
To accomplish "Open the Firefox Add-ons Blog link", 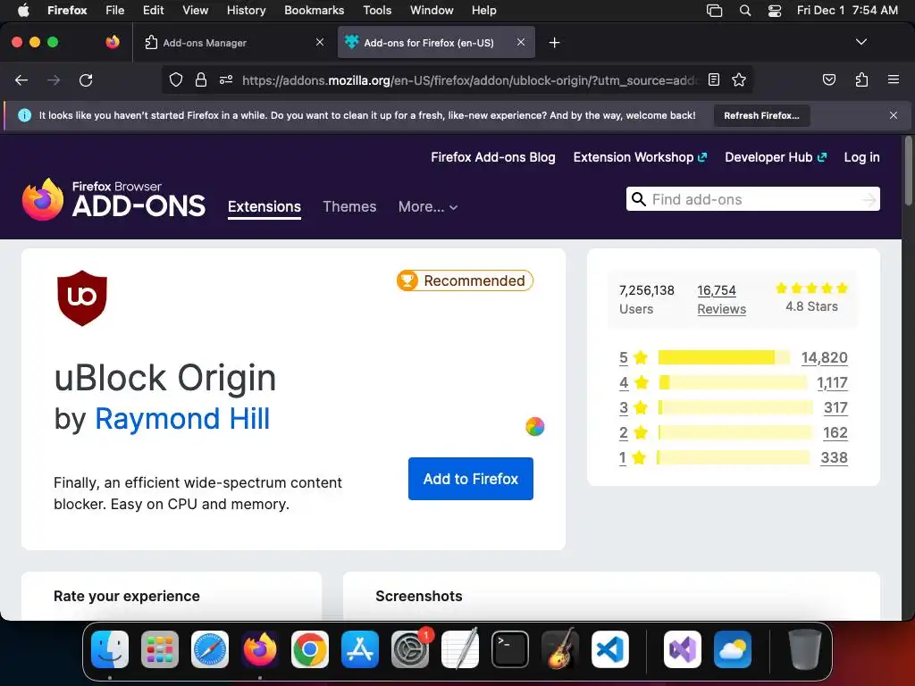I will coord(492,157).
